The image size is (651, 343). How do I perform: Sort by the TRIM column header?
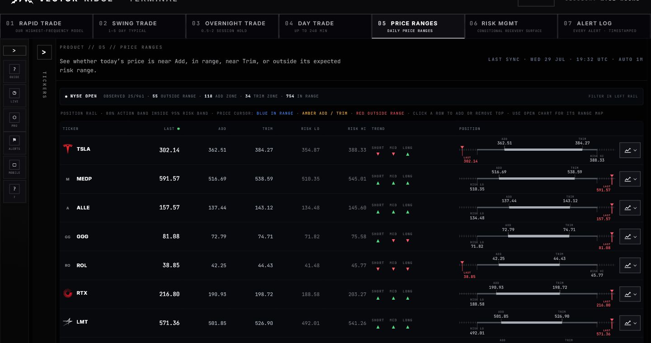tap(268, 129)
